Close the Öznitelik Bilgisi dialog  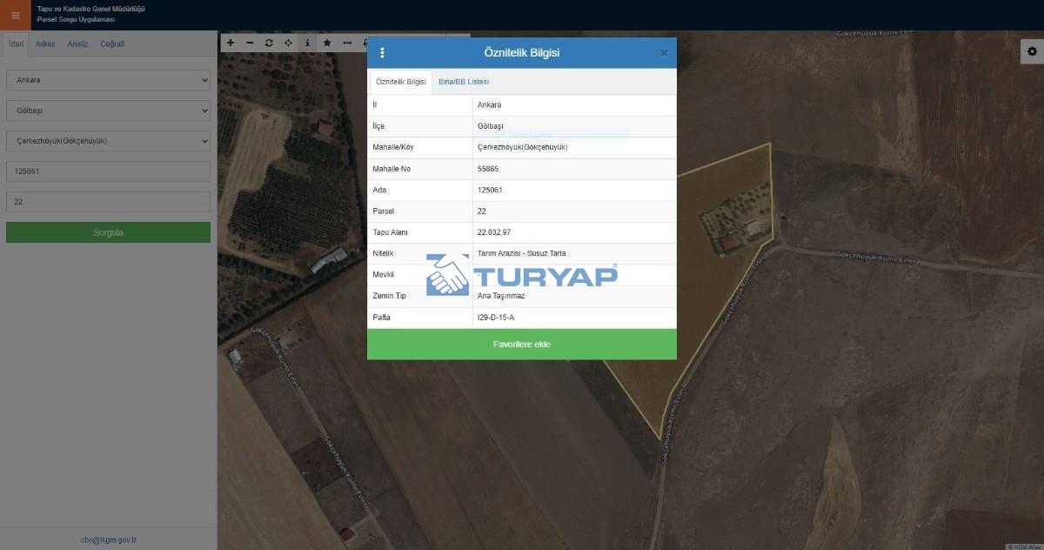coord(664,53)
